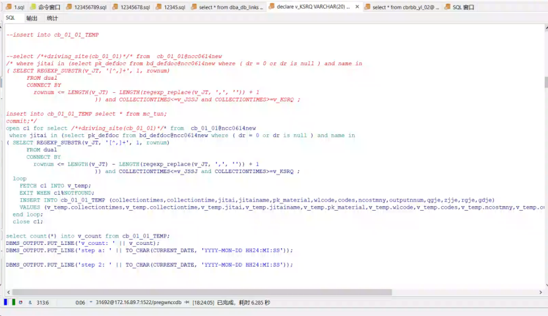Switch to the 12345.sql tab

click(x=170, y=7)
